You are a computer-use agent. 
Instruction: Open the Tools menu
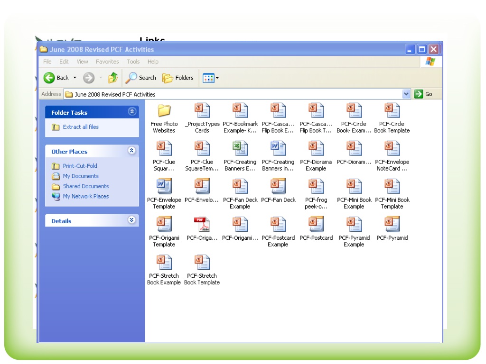[x=133, y=62]
